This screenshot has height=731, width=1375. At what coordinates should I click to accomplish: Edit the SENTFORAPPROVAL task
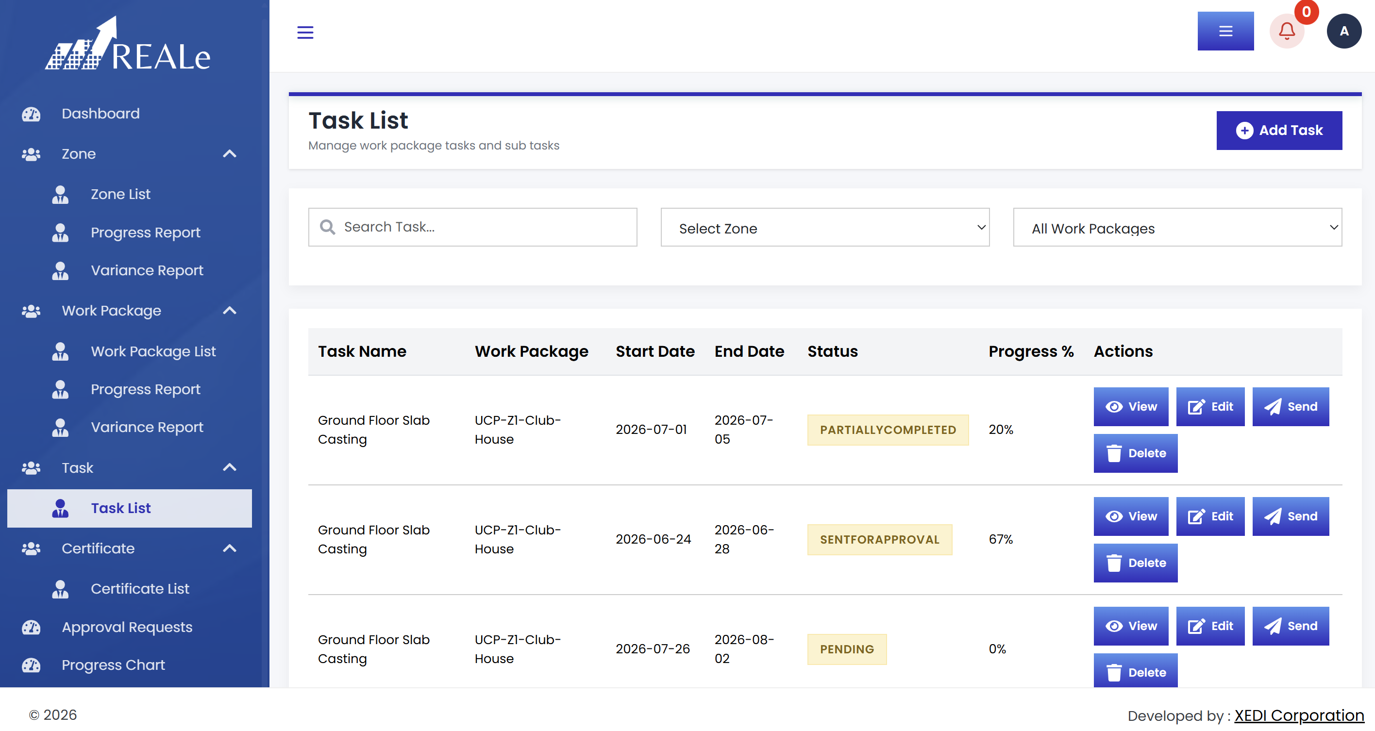click(x=1210, y=517)
